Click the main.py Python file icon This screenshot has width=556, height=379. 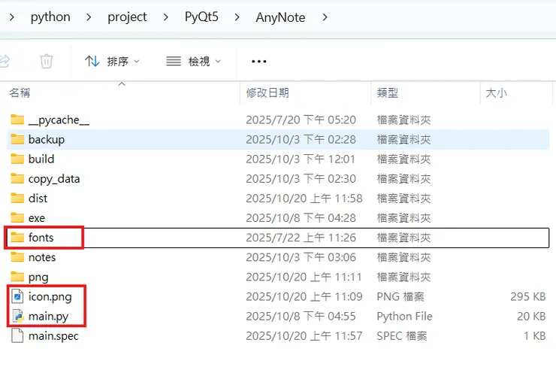[17, 316]
